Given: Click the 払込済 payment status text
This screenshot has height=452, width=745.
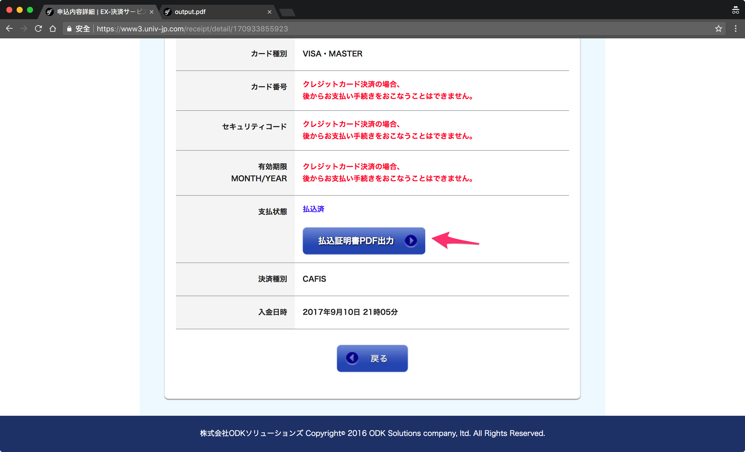Looking at the screenshot, I should point(313,209).
